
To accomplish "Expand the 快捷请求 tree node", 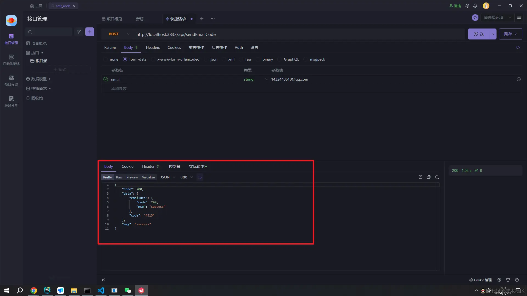I will (50, 89).
